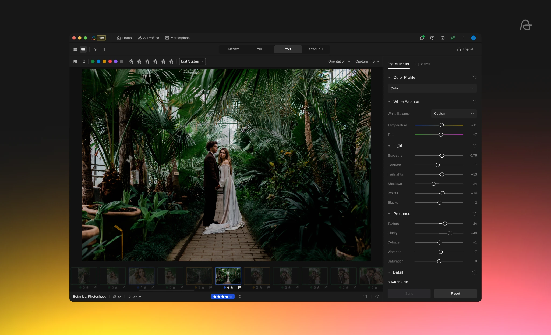Open app settings via gear icon

coord(442,38)
